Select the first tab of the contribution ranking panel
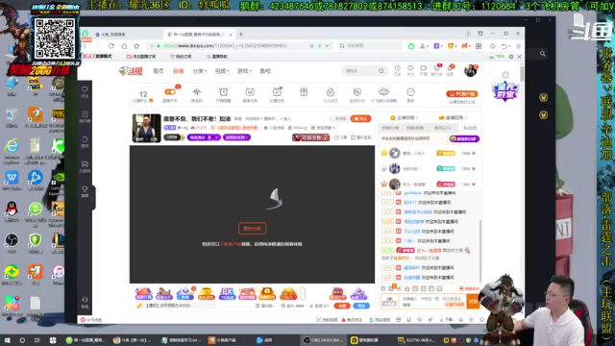The width and height of the screenshot is (615, 346). [390, 128]
